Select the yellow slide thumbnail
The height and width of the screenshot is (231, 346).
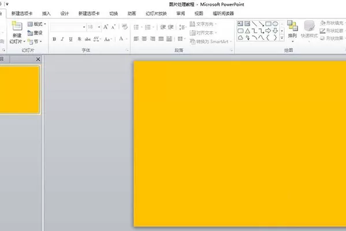point(20,90)
